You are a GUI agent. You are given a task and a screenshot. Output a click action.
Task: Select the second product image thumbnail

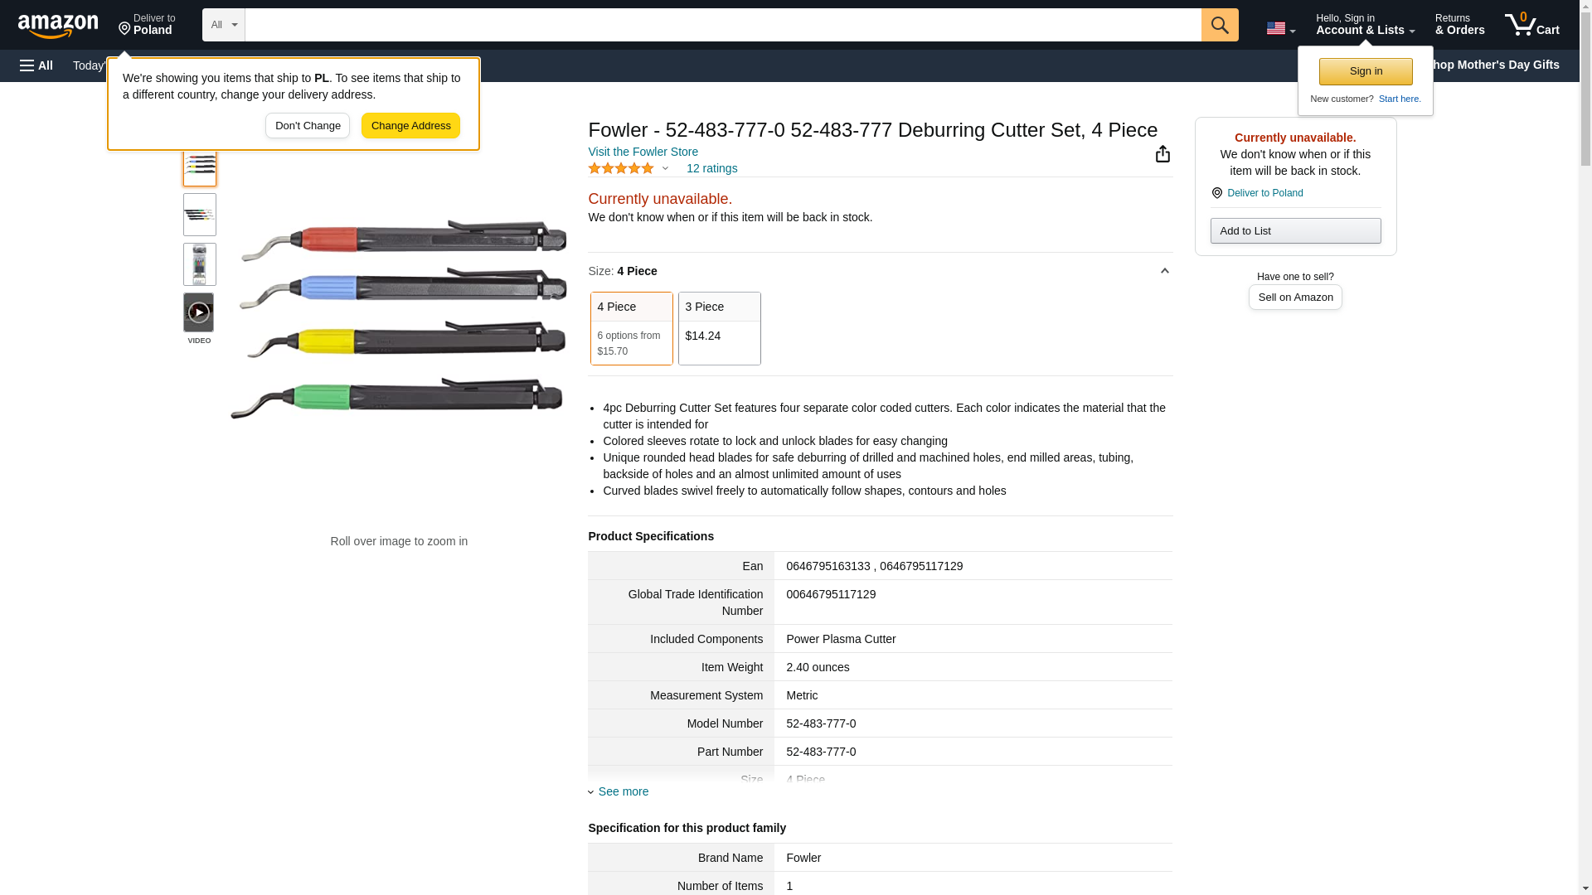200,215
